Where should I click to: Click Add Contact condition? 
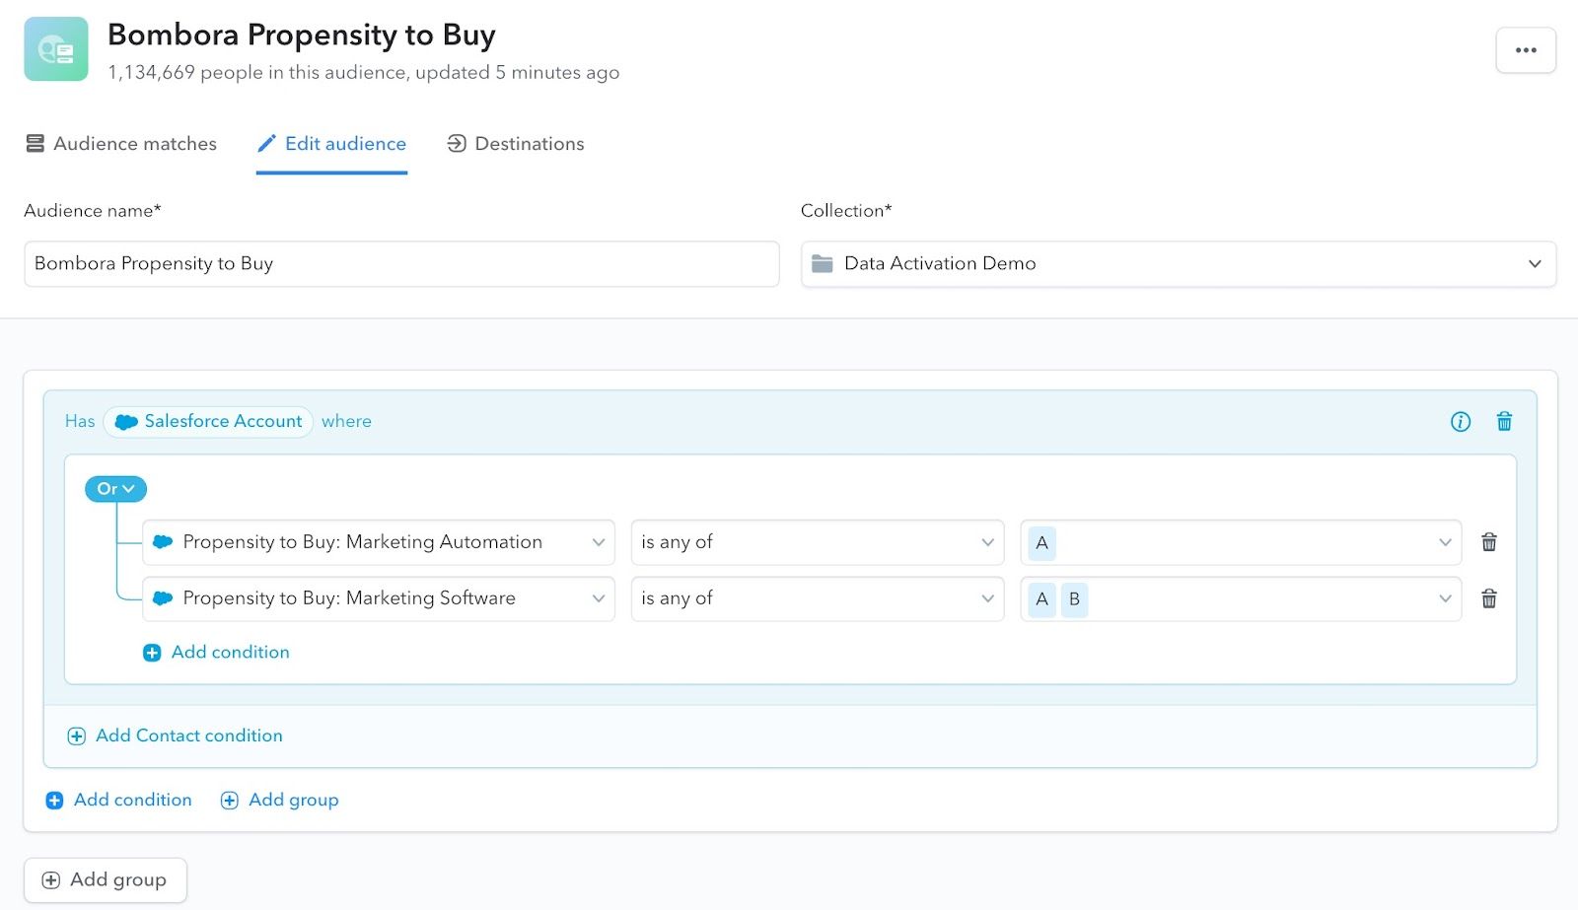click(x=175, y=736)
